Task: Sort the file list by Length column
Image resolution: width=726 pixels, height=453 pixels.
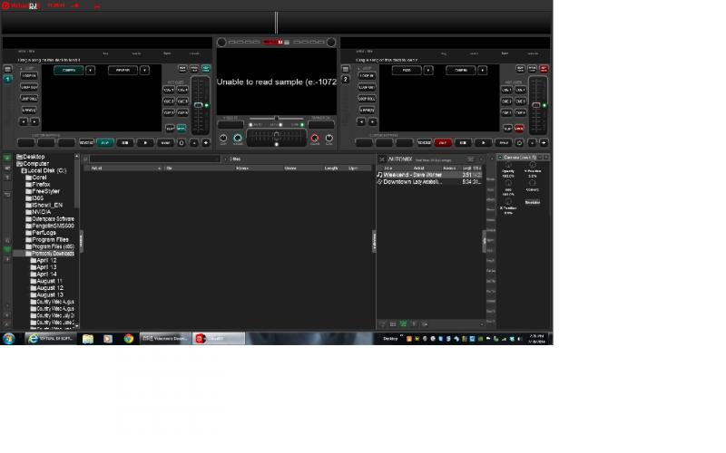Action: tap(331, 168)
